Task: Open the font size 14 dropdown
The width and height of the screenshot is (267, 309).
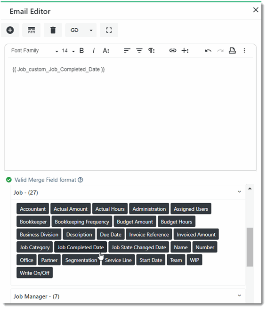Action: [x=68, y=51]
